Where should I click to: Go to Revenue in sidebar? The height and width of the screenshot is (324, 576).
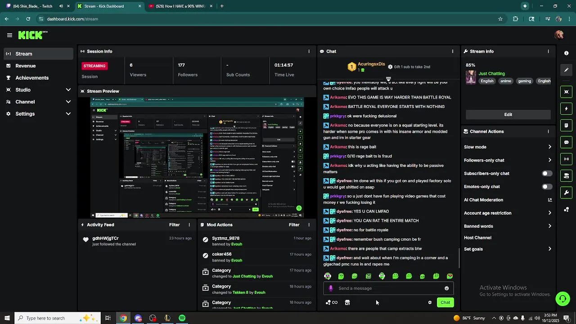[38, 66]
